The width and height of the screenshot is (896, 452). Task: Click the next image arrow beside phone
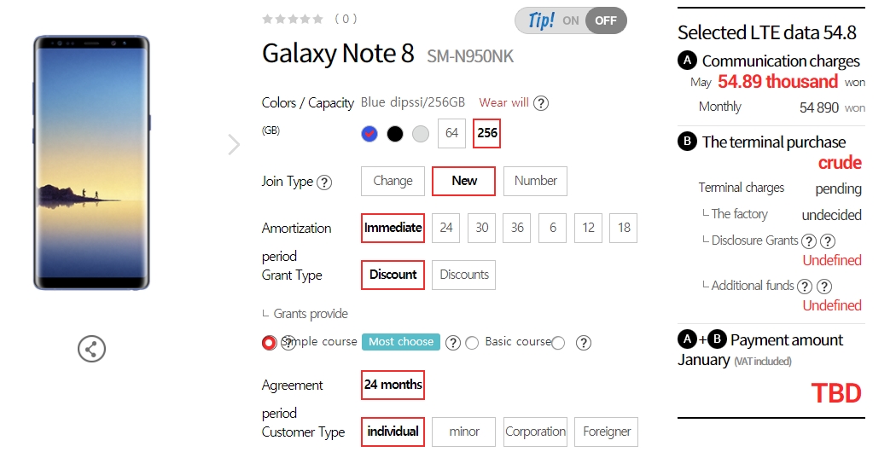click(234, 145)
